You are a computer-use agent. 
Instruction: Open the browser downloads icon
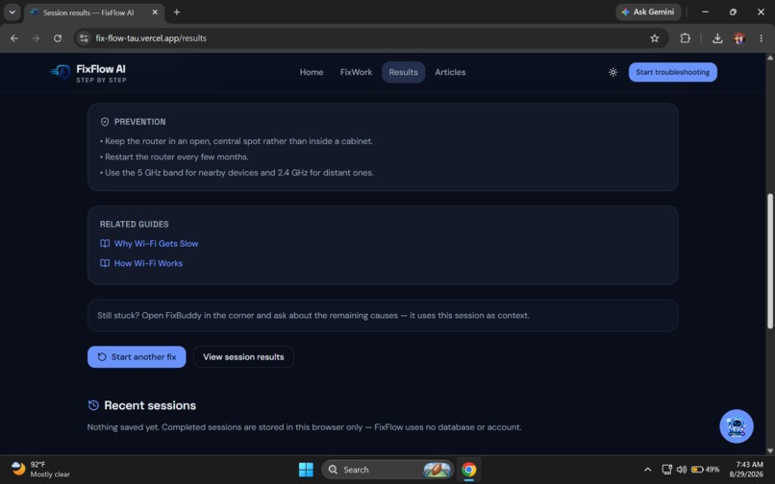click(x=717, y=38)
